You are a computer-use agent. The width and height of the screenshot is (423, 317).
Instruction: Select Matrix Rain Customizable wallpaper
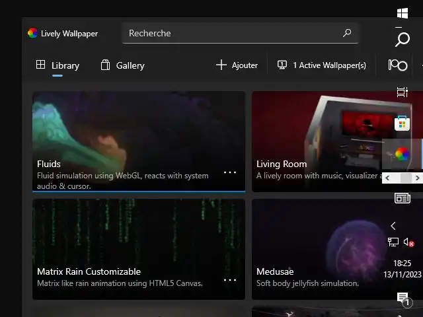[x=139, y=249]
